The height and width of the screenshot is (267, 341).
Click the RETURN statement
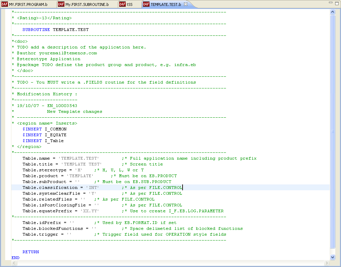(31, 252)
